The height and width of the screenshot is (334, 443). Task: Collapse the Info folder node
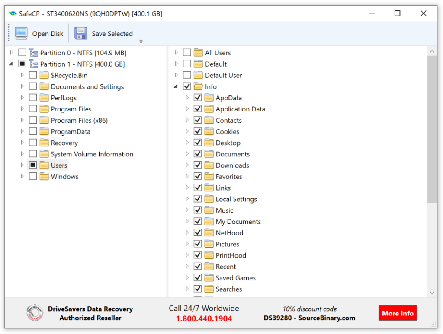click(x=176, y=86)
